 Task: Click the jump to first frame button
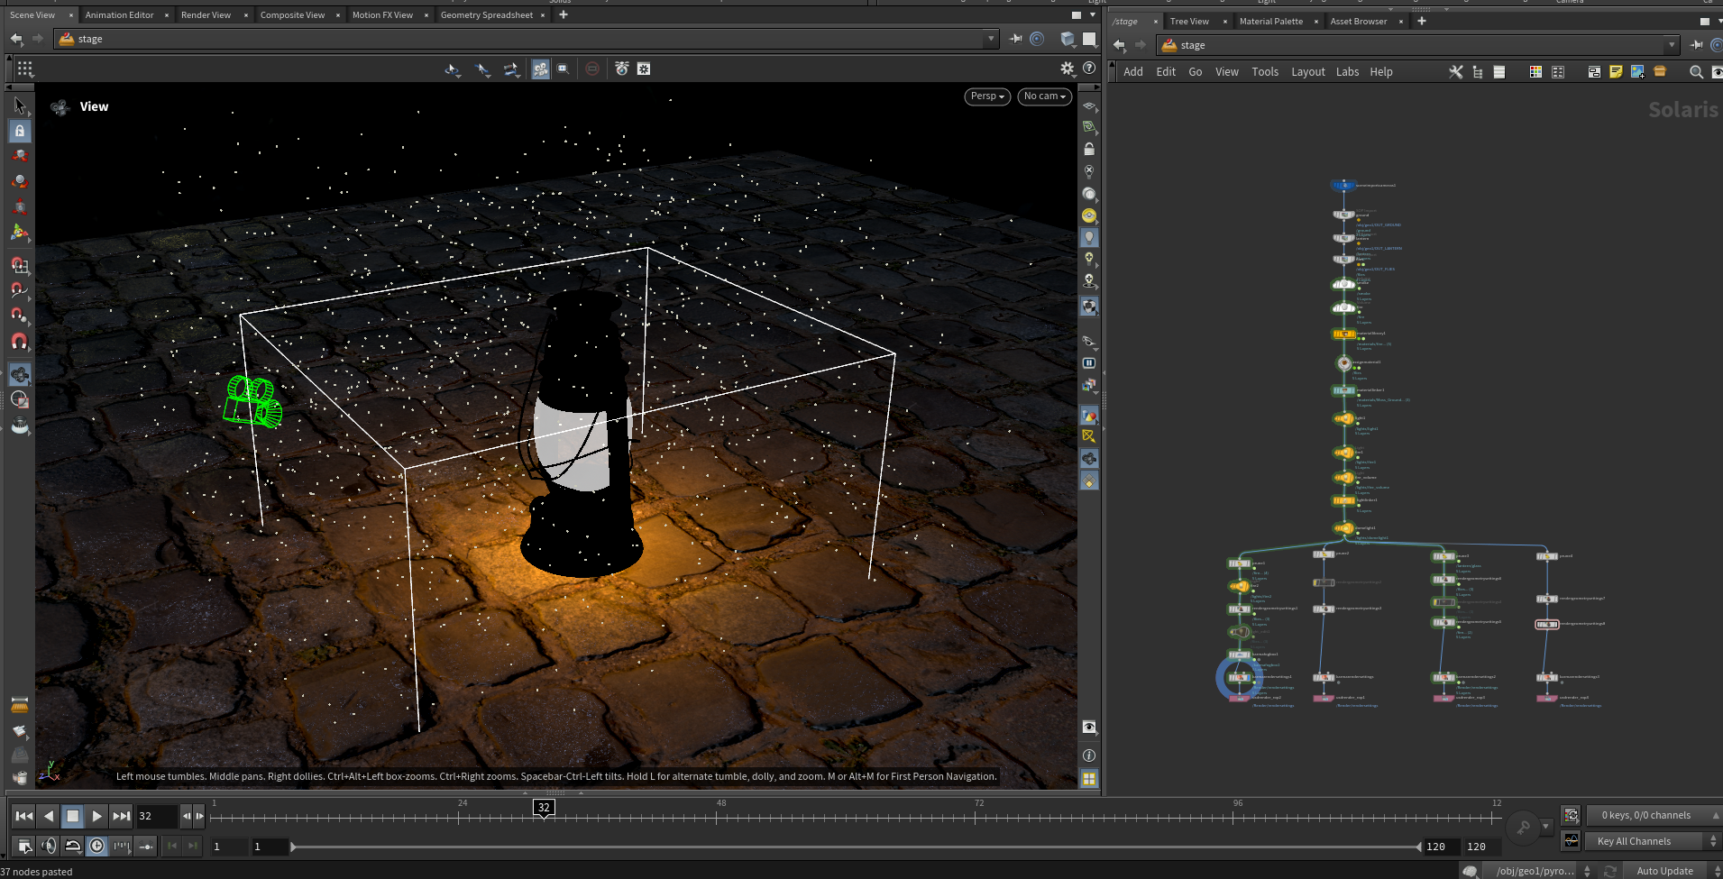coord(24,816)
